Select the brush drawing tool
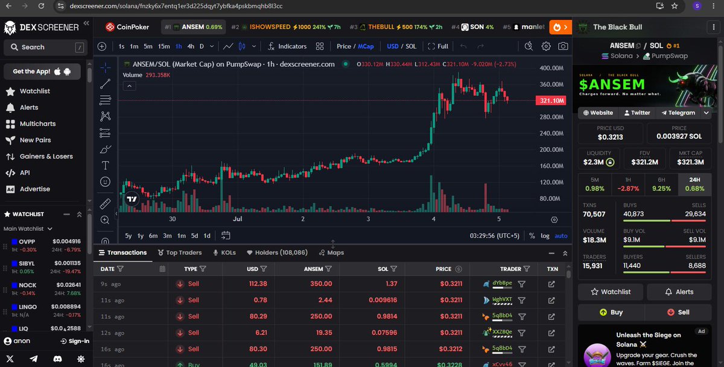The image size is (724, 367). pyautogui.click(x=105, y=149)
